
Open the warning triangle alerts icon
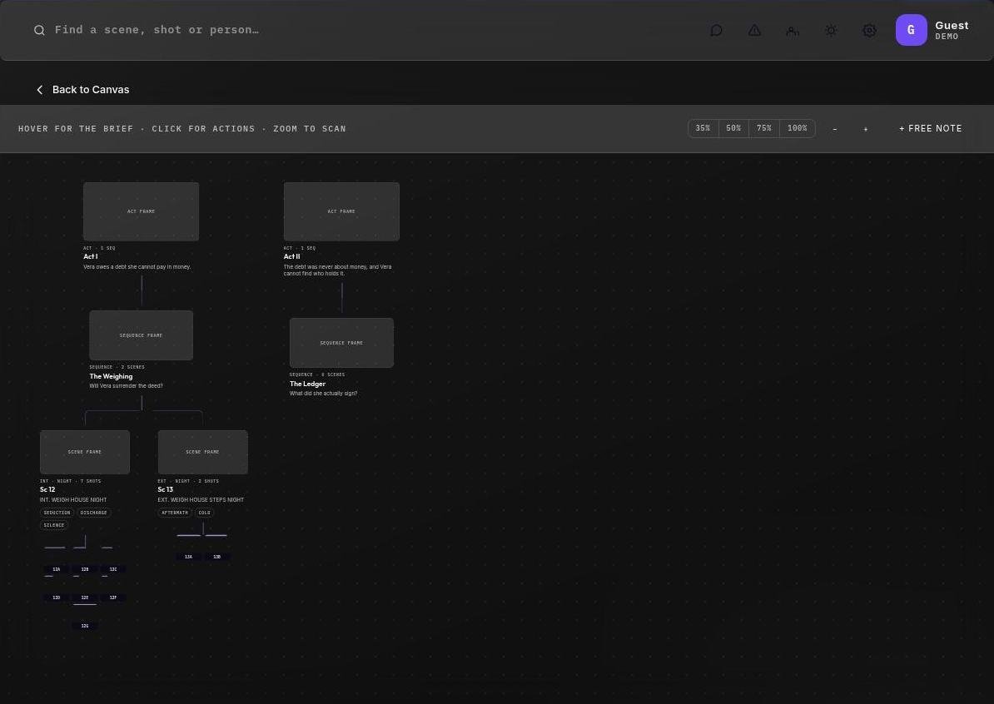754,31
